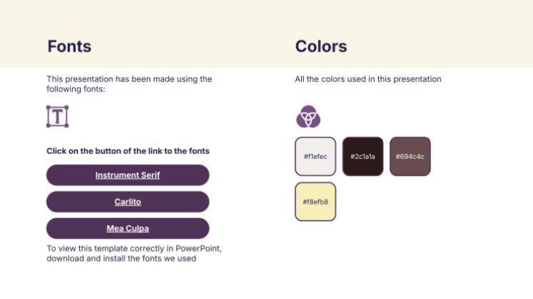The height and width of the screenshot is (299, 533).
Task: Open the Mea Culpa font link
Action: click(128, 229)
